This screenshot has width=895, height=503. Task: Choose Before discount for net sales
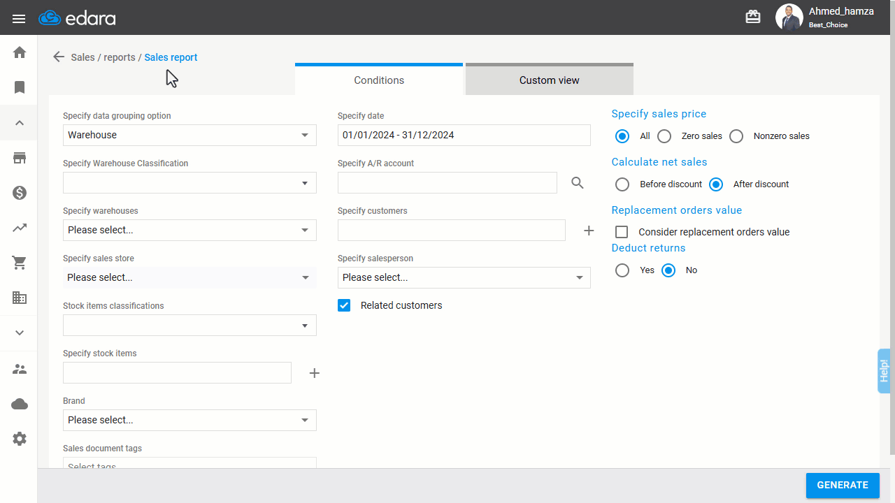[x=622, y=184]
